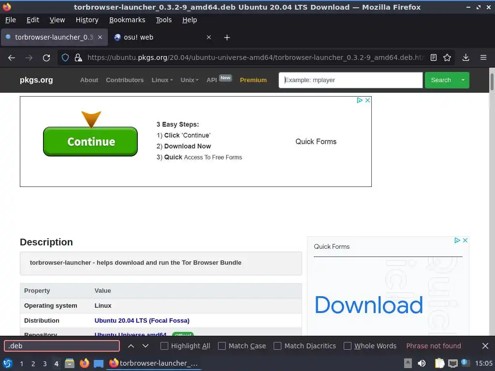Open the volume control in system tray
Screen dimensions: 495x371
(x=422, y=363)
